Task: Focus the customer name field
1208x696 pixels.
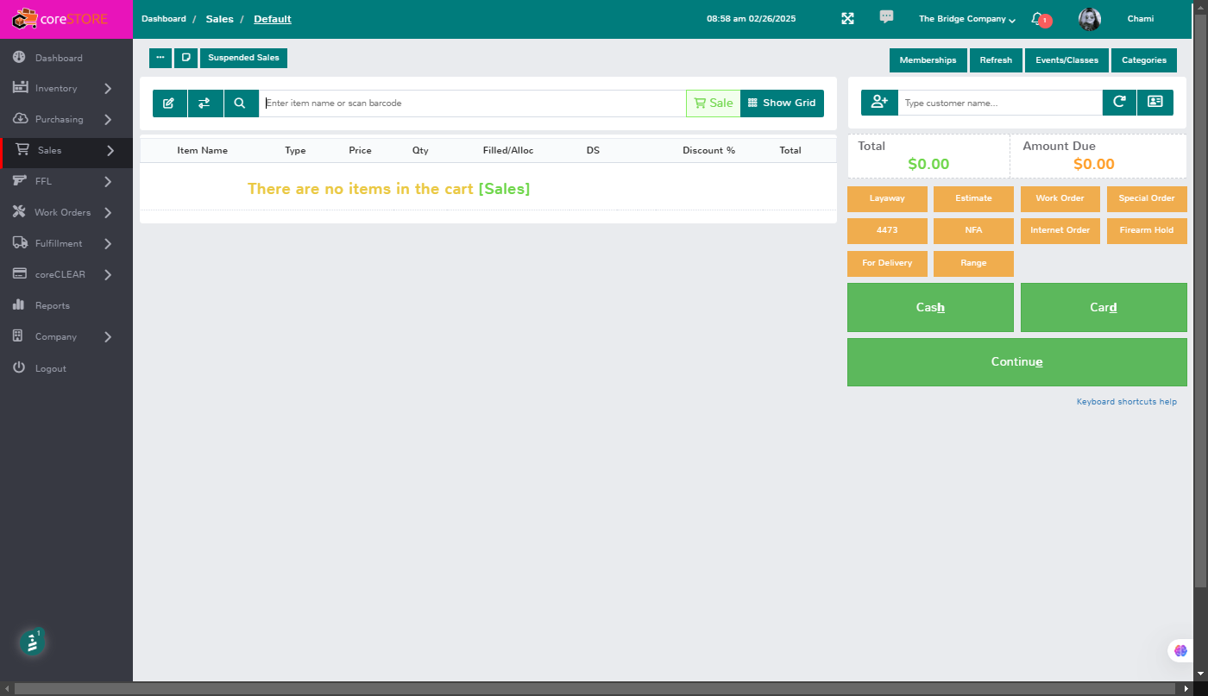Action: point(1000,103)
